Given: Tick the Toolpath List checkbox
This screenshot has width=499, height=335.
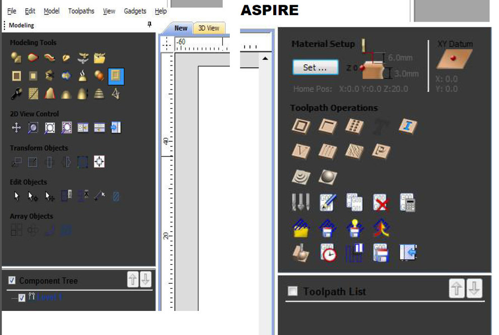Looking at the screenshot, I should pyautogui.click(x=292, y=291).
